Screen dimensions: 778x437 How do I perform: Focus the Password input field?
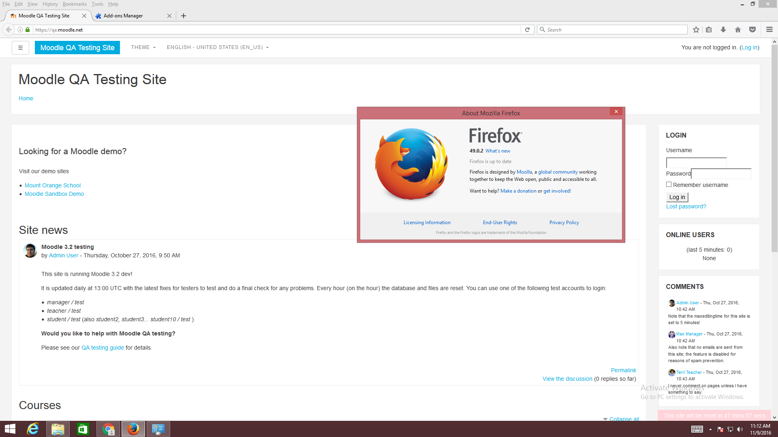tap(721, 174)
